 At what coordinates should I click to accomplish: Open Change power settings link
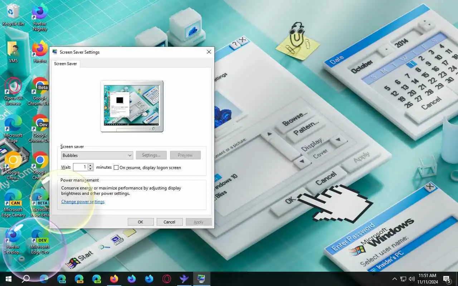pyautogui.click(x=83, y=202)
